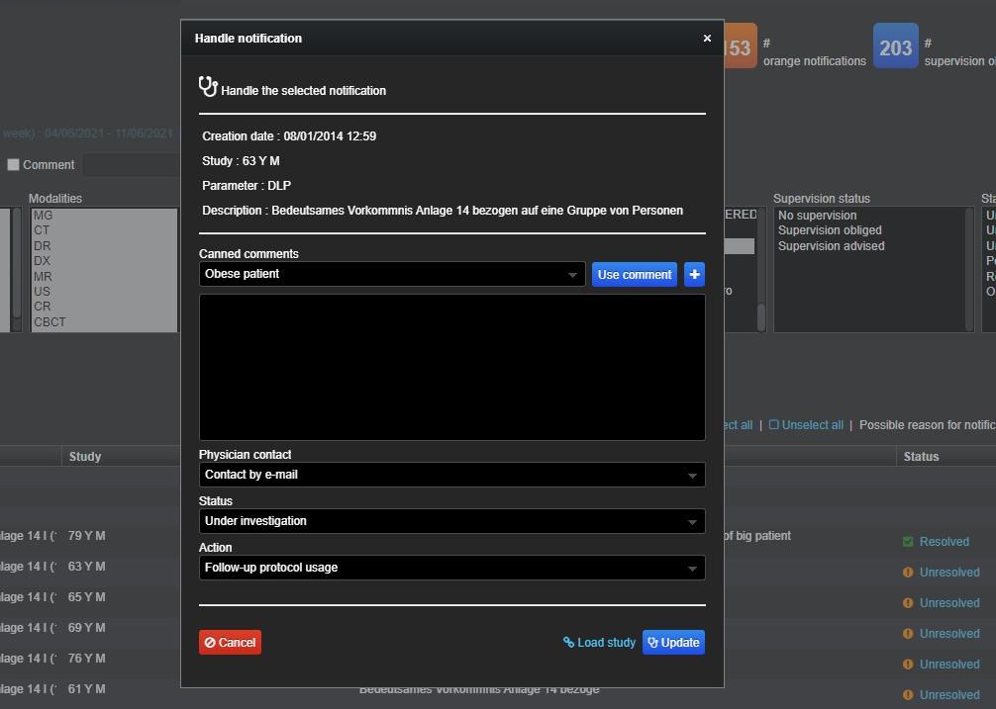The image size is (996, 709).
Task: Close the Handle notification dialog
Action: (707, 38)
